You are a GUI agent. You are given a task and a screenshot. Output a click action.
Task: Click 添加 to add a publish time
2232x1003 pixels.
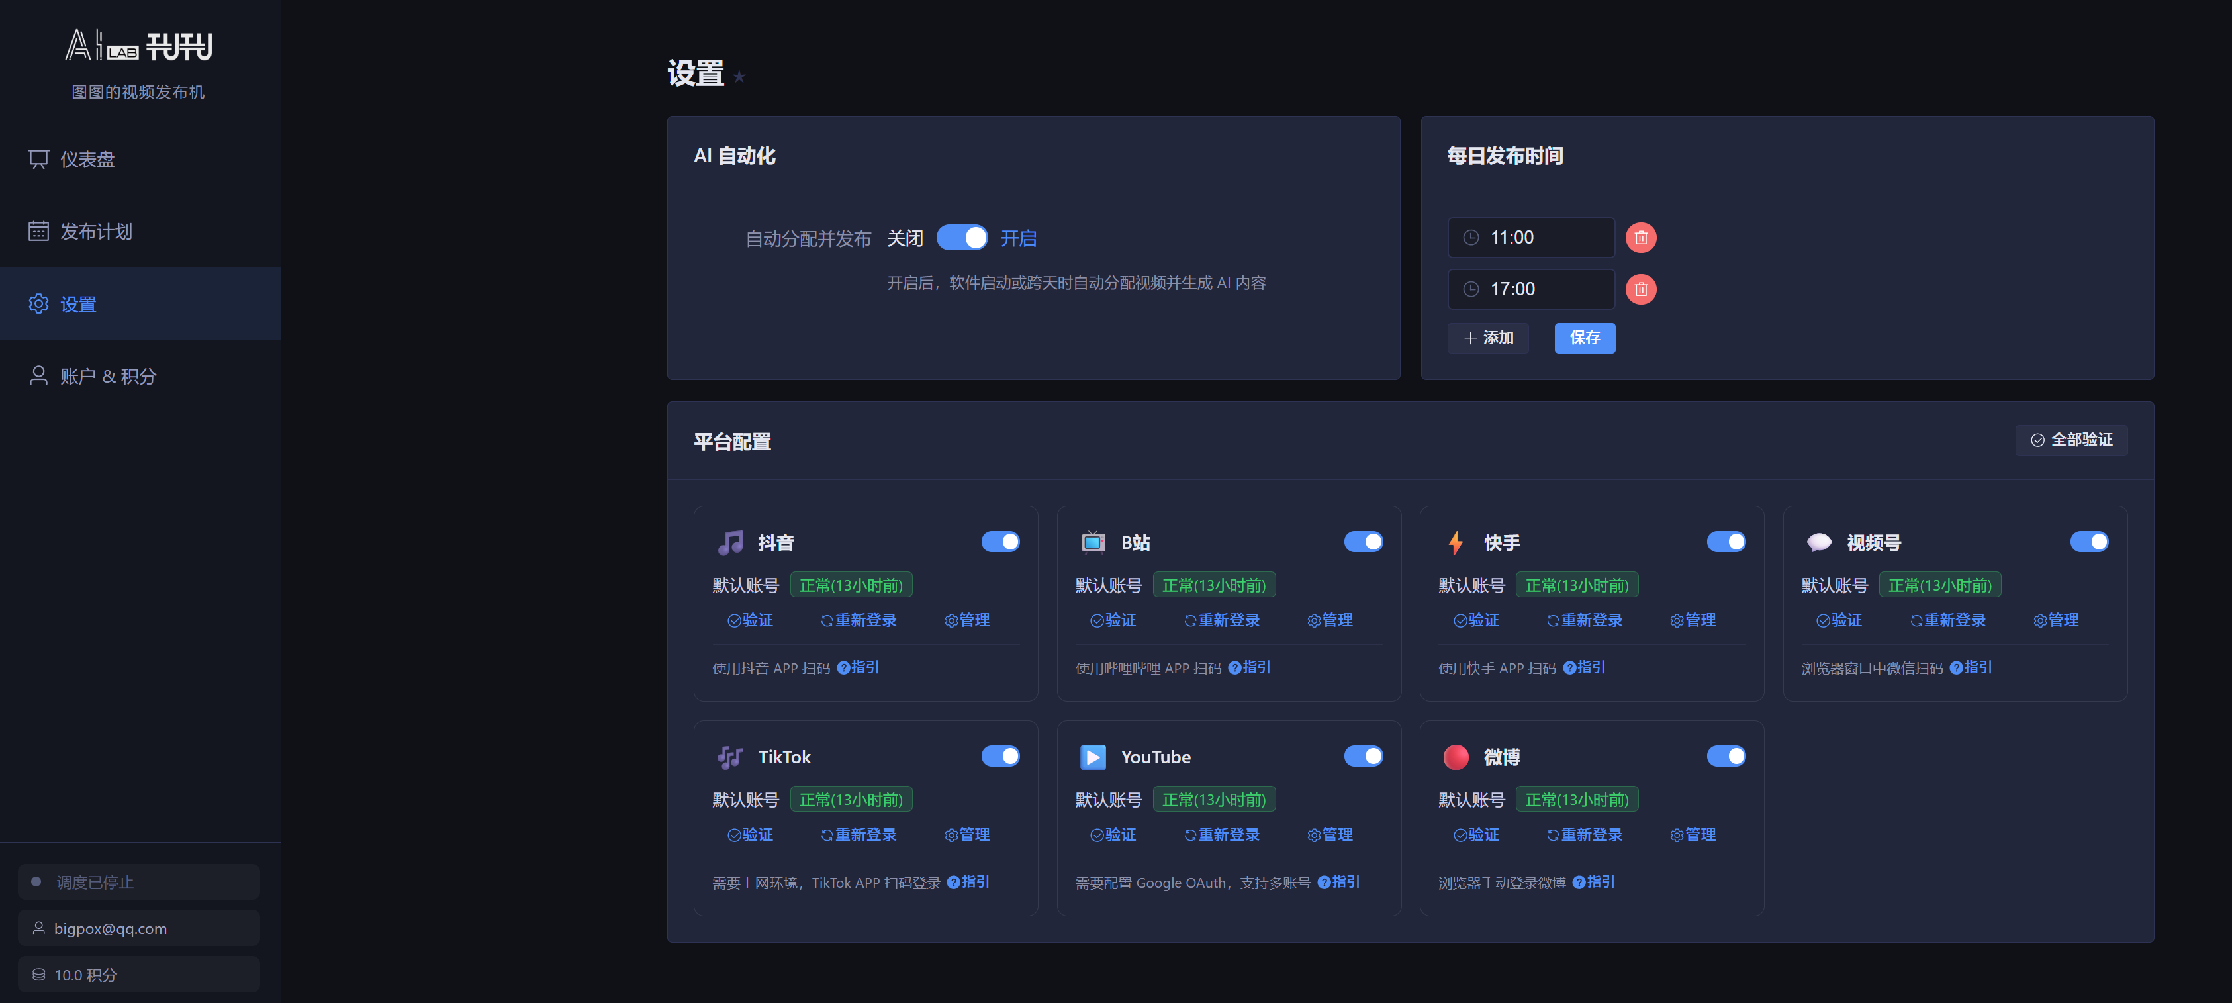(x=1488, y=338)
